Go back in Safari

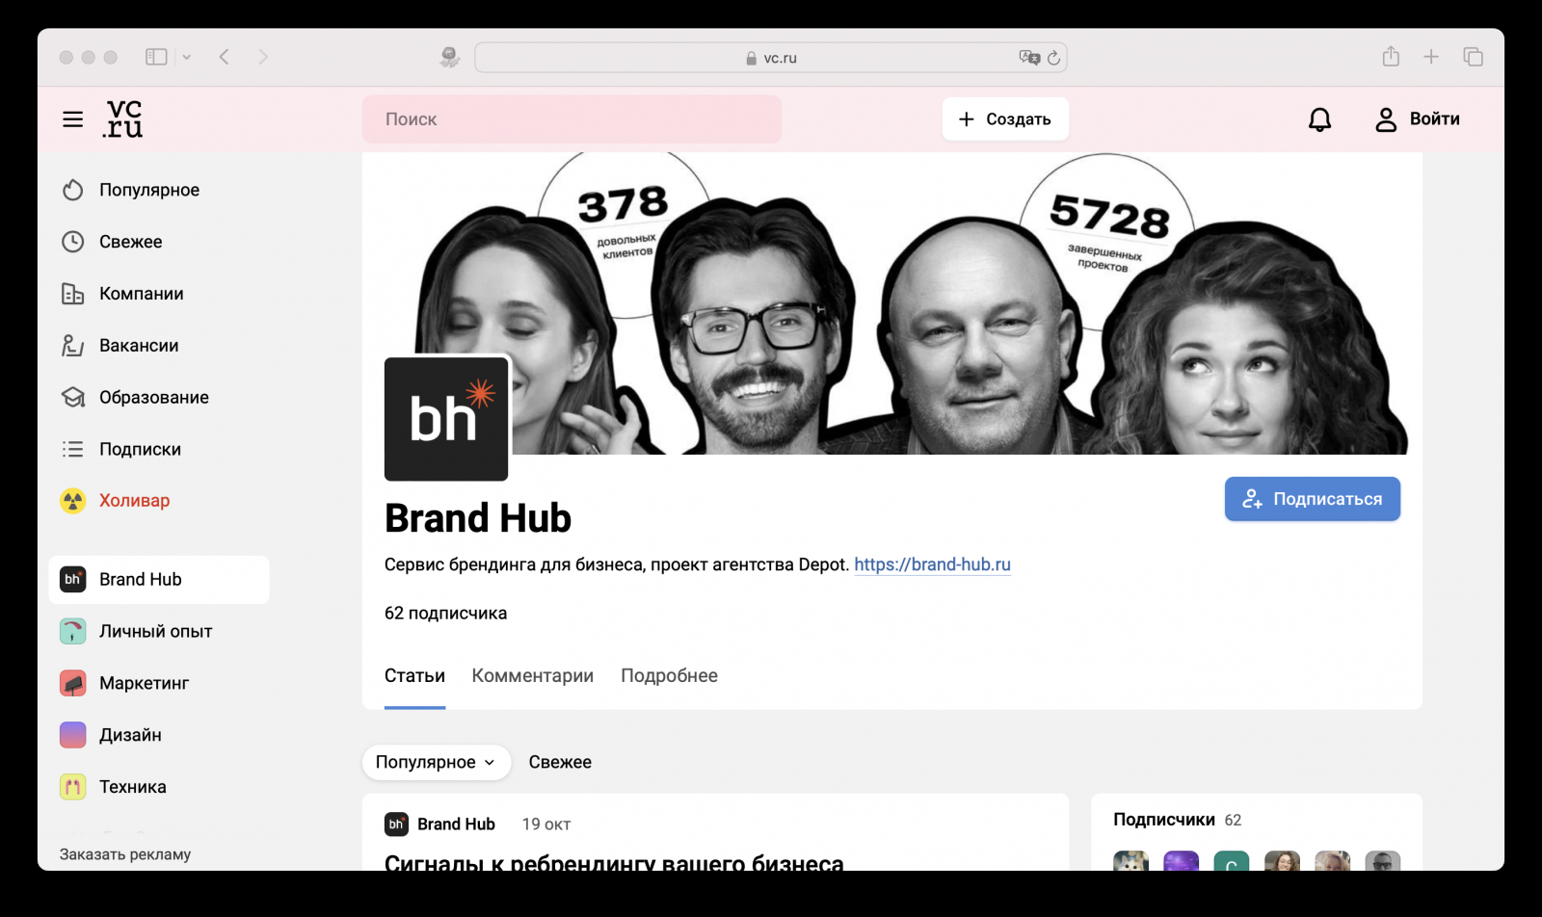(225, 57)
